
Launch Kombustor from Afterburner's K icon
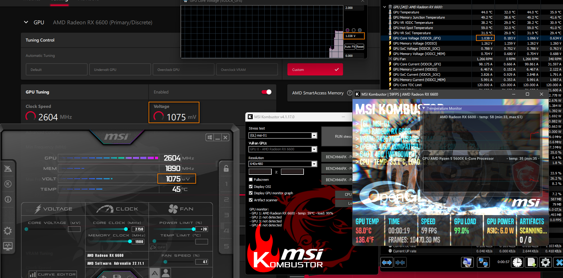point(8,184)
